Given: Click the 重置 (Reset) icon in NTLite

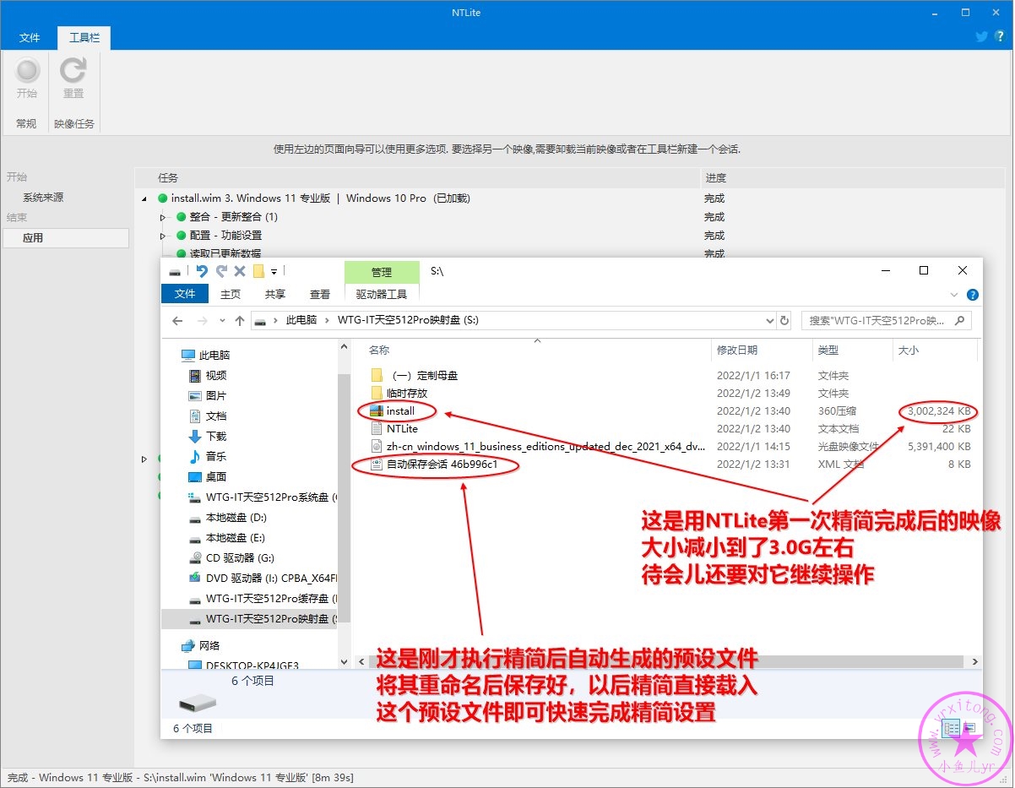Looking at the screenshot, I should click(73, 70).
